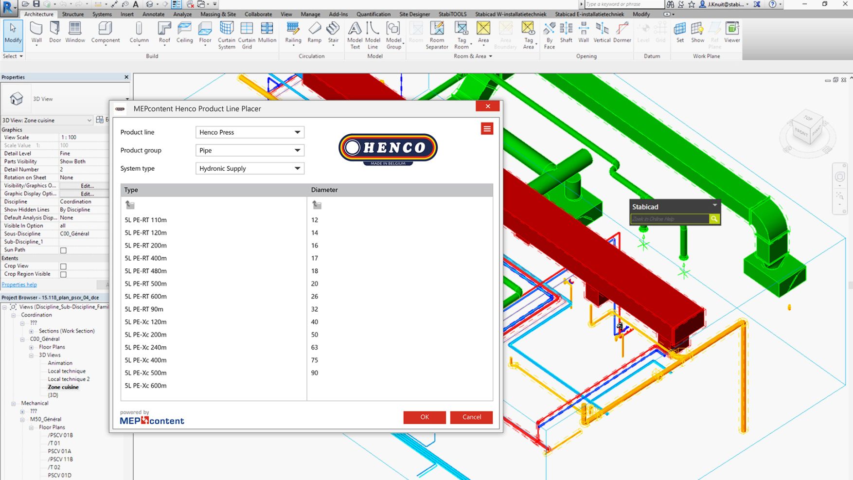
Task: Select the Model Text tool
Action: [x=355, y=36]
